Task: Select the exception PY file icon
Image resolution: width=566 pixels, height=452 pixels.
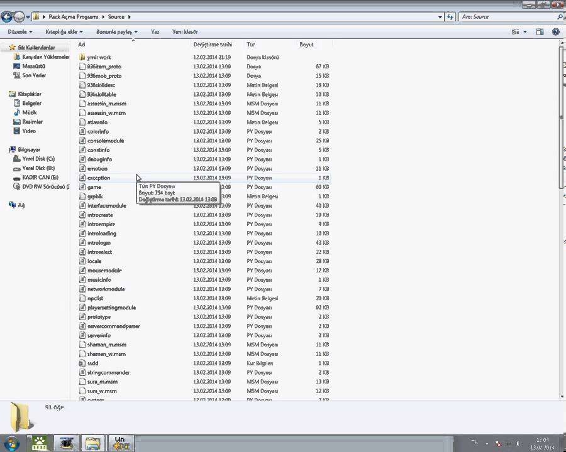Action: coord(82,178)
